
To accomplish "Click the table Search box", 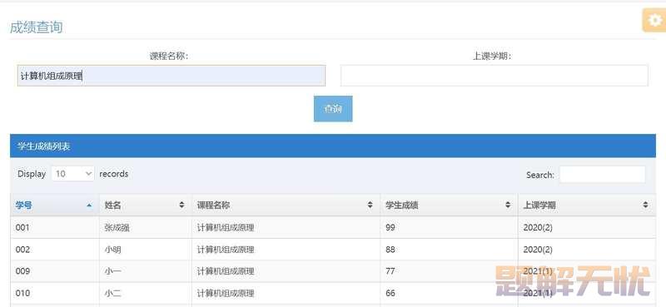I will (x=602, y=174).
